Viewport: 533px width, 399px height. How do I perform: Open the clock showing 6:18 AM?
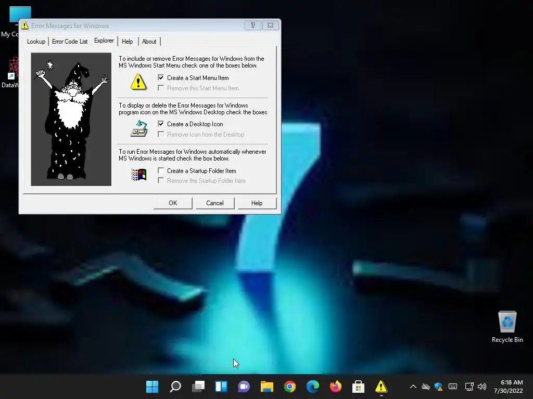tap(509, 387)
